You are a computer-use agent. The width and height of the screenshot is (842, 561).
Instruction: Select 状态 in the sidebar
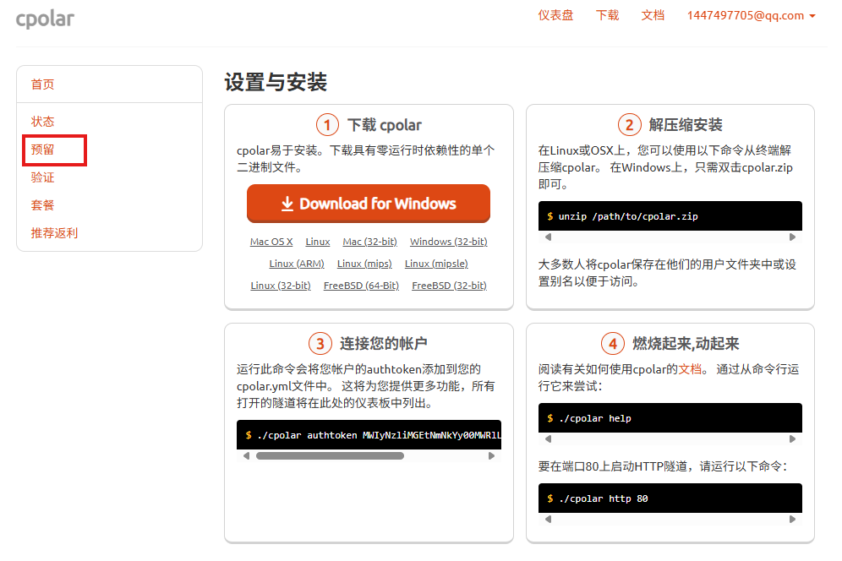pos(43,122)
